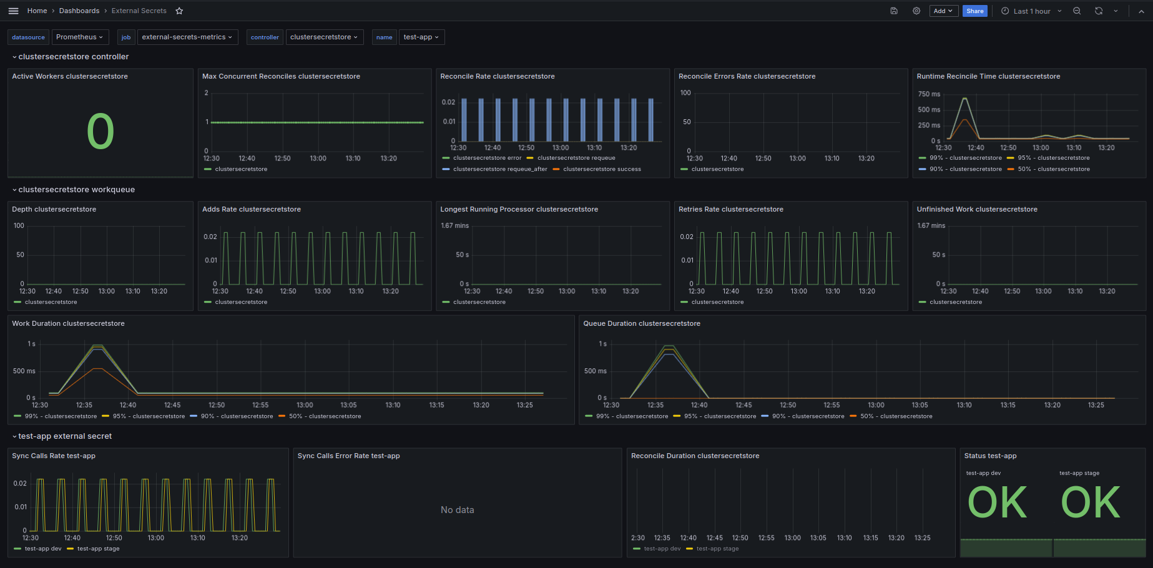Open dashboard settings gear

point(916,11)
